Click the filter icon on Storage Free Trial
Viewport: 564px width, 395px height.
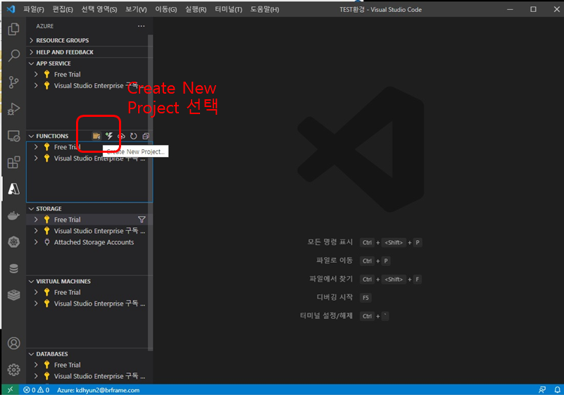[142, 220]
